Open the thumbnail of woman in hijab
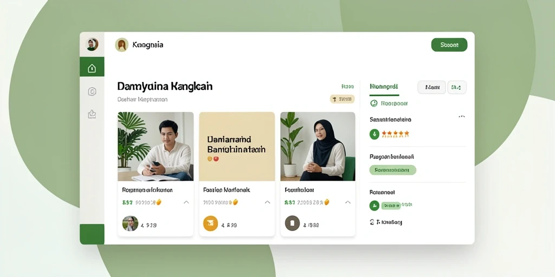 coord(318,146)
